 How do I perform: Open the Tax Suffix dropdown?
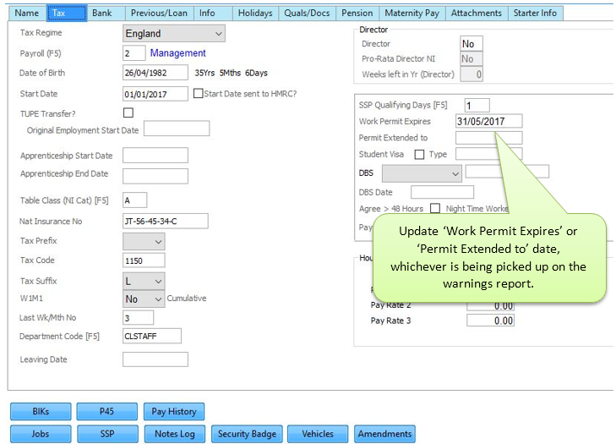(x=144, y=281)
